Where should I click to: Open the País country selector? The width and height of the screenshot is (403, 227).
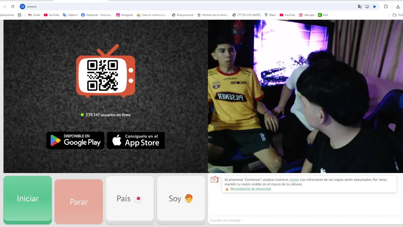(x=130, y=199)
